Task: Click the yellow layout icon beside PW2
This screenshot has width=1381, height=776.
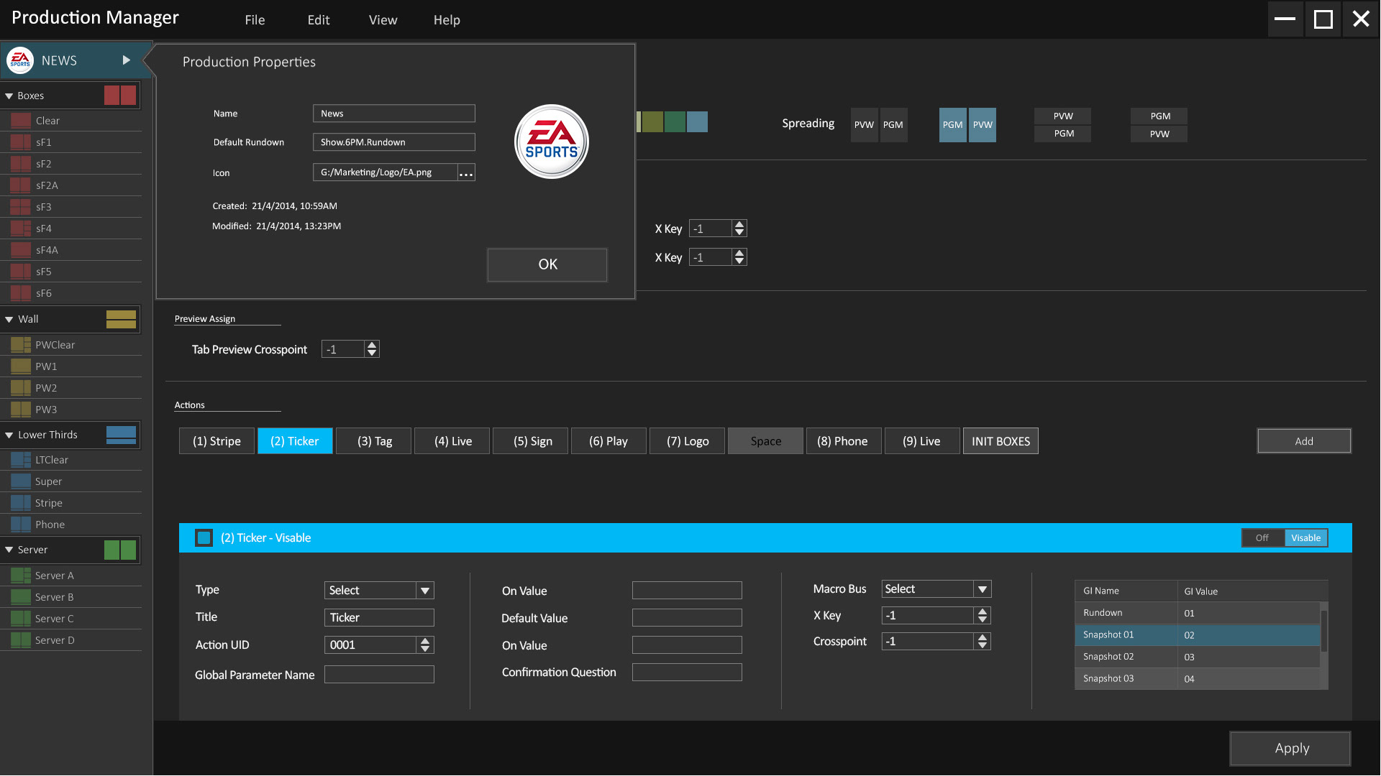Action: (21, 388)
